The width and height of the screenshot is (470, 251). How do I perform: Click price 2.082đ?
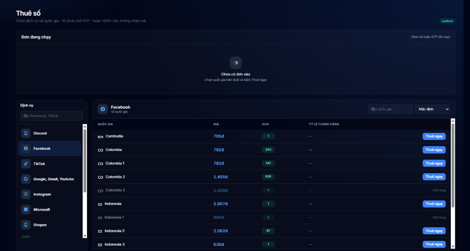221,231
